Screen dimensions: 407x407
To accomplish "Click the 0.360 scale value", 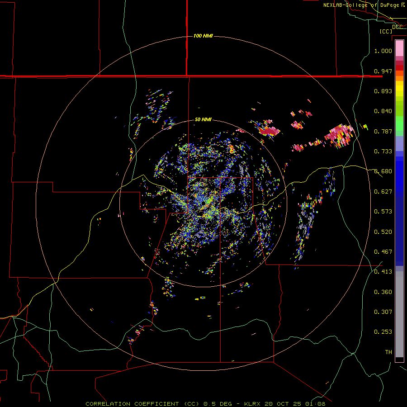I will tap(383, 292).
